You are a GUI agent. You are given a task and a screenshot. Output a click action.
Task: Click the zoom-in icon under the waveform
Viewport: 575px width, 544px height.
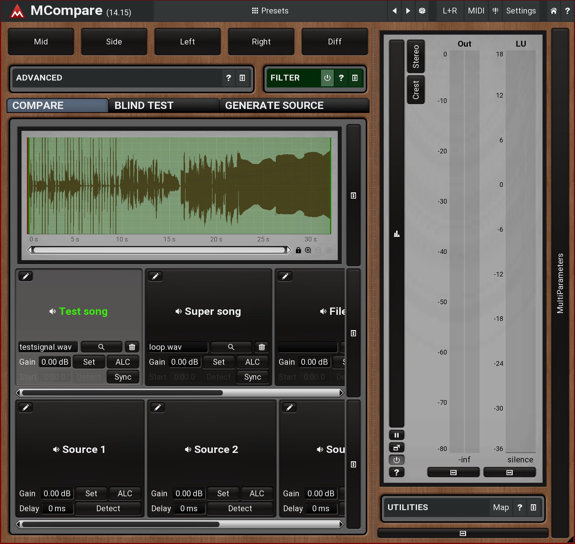308,250
